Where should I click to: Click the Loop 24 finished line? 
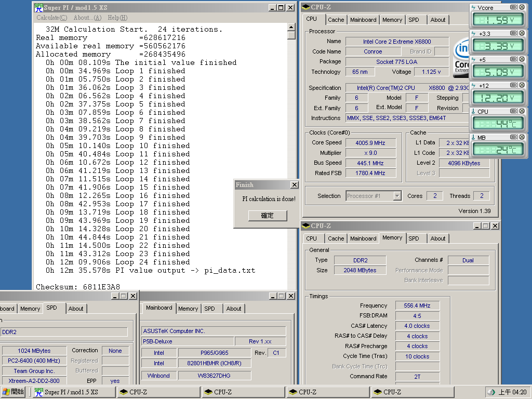click(118, 262)
